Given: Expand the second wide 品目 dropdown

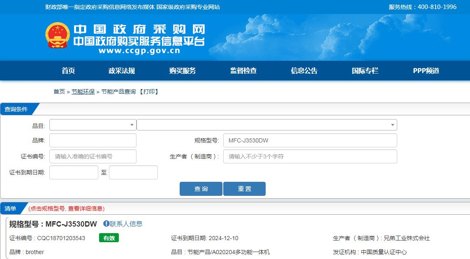Looking at the screenshot, I should (x=267, y=125).
